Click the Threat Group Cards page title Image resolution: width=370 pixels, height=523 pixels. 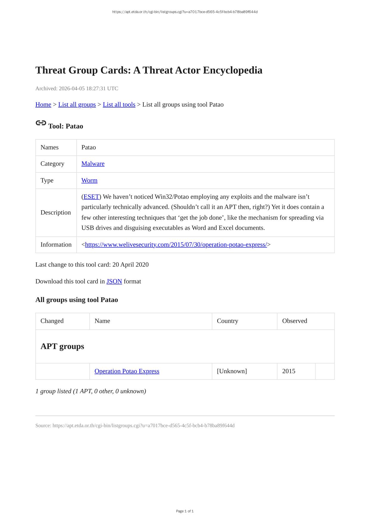(149, 70)
